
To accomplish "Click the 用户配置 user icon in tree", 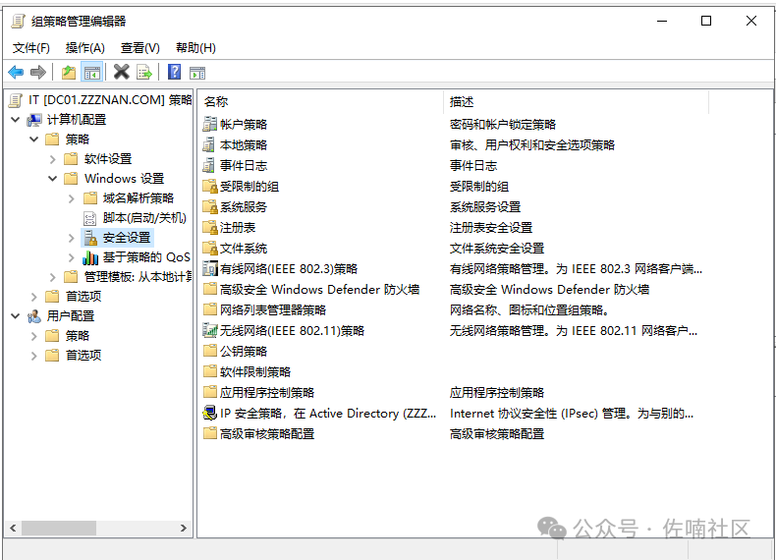I will (34, 316).
